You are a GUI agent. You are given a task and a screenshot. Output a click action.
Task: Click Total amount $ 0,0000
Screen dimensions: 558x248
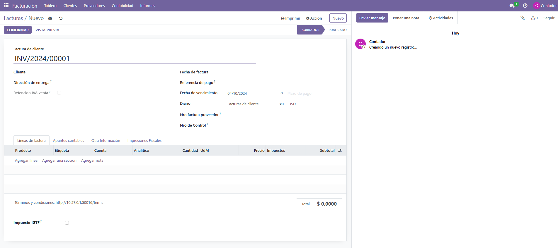(327, 204)
